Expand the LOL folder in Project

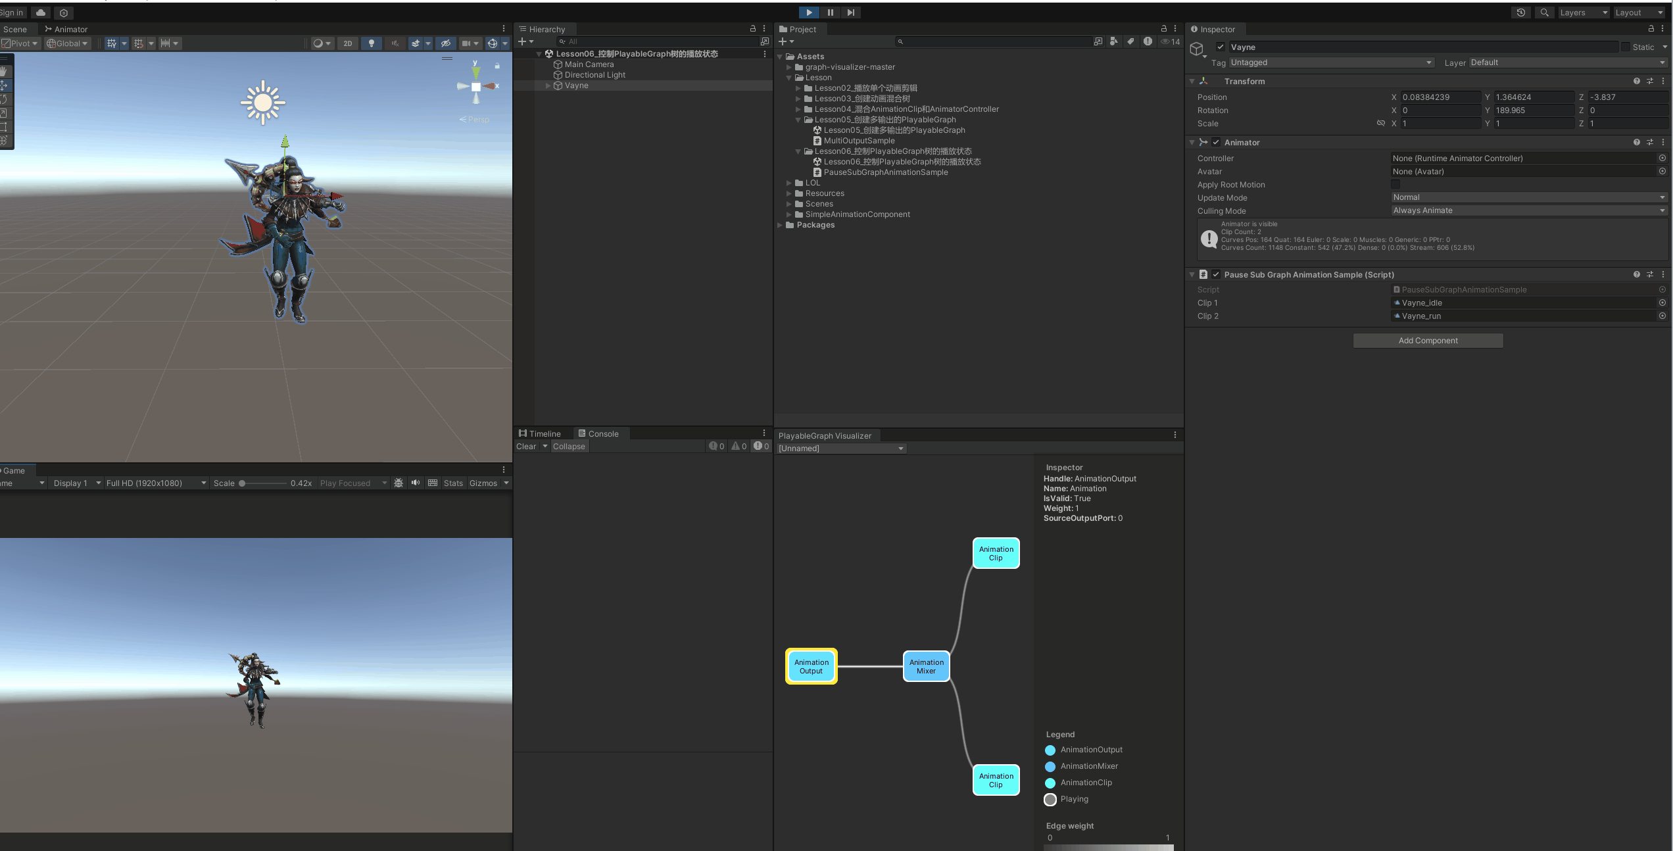click(x=789, y=183)
